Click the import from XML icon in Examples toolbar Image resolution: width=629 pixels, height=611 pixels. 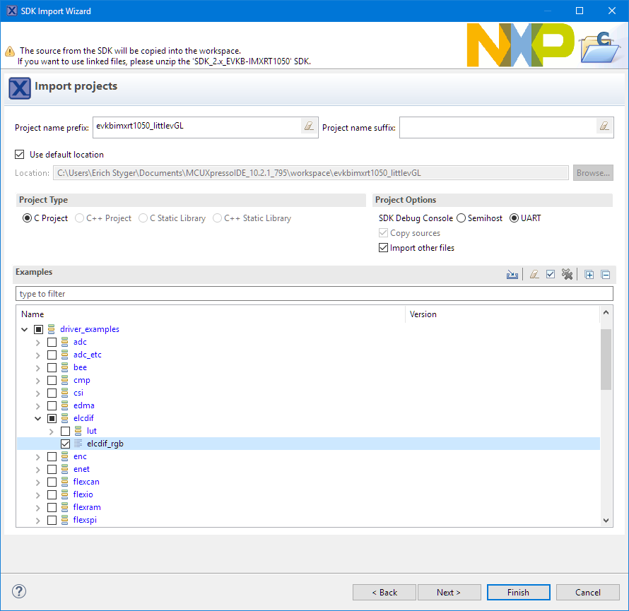point(512,274)
